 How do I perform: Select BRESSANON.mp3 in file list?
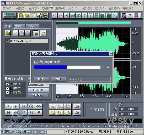(27, 41)
